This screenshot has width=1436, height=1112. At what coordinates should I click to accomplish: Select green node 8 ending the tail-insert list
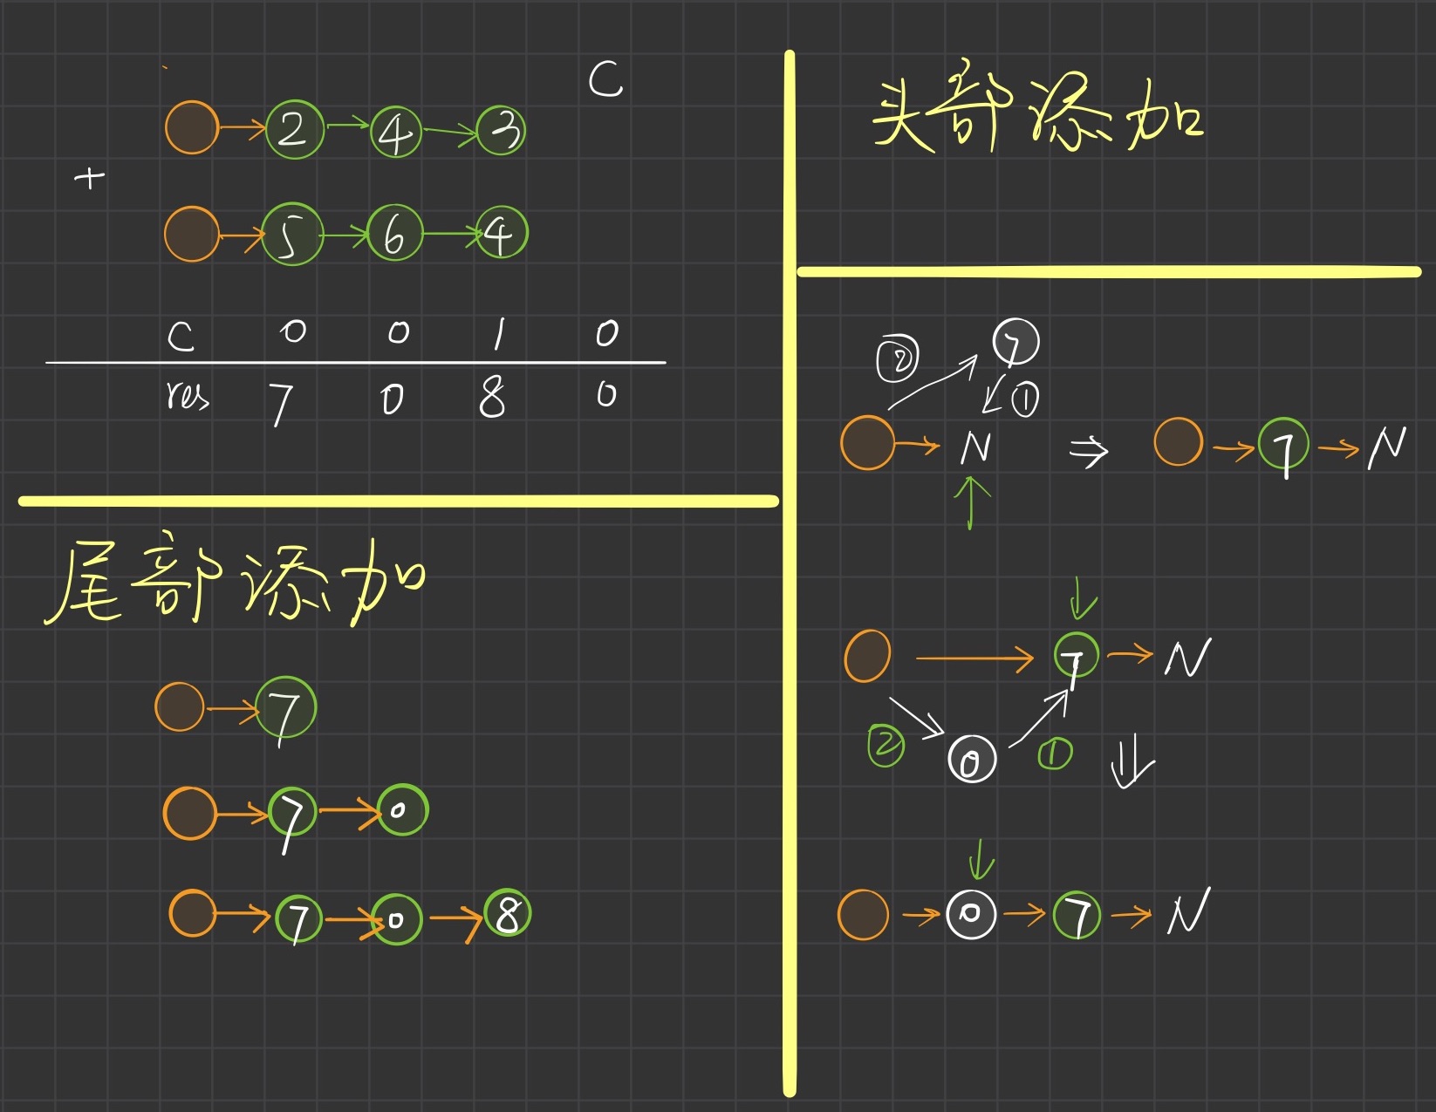point(507,913)
